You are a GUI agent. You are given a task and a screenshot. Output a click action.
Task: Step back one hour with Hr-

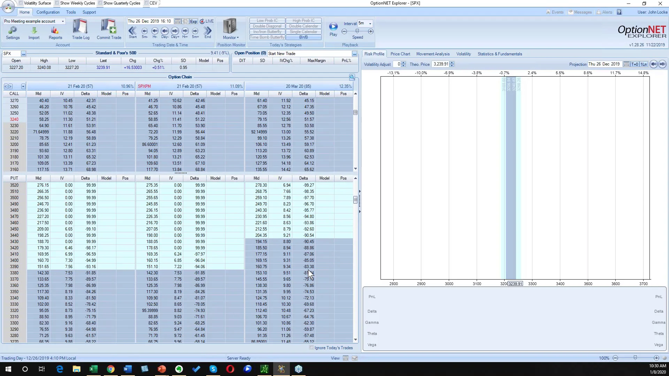click(155, 32)
